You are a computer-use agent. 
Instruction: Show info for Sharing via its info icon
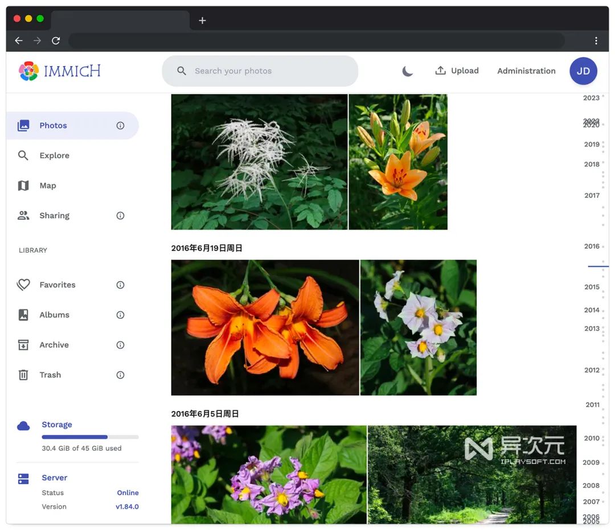120,216
